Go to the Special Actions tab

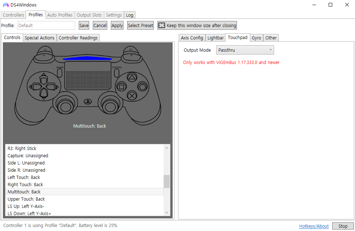pyautogui.click(x=39, y=37)
